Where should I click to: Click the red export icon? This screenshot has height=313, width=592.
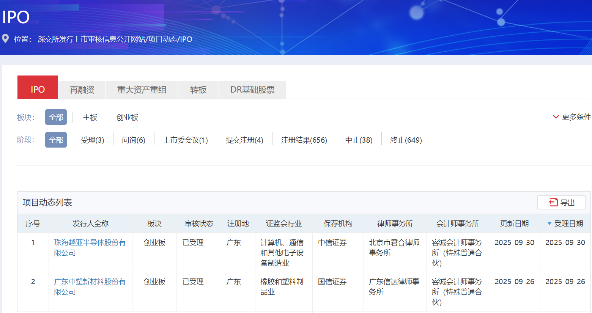[553, 202]
